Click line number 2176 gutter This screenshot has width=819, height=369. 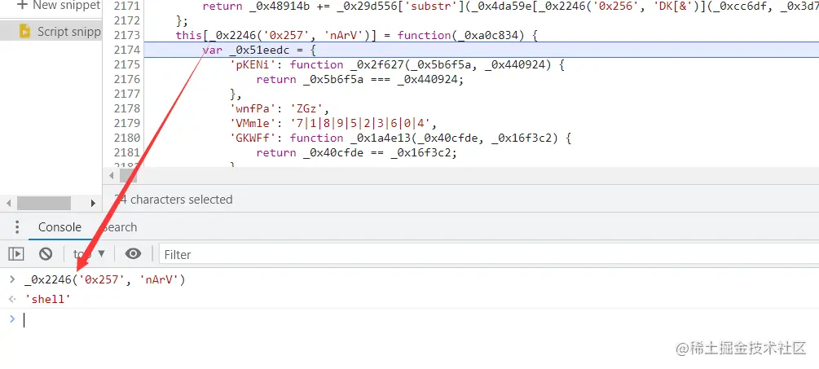click(126, 79)
